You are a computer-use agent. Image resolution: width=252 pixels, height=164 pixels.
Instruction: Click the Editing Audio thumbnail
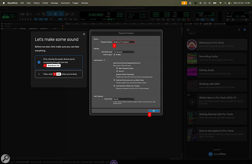[192, 72]
